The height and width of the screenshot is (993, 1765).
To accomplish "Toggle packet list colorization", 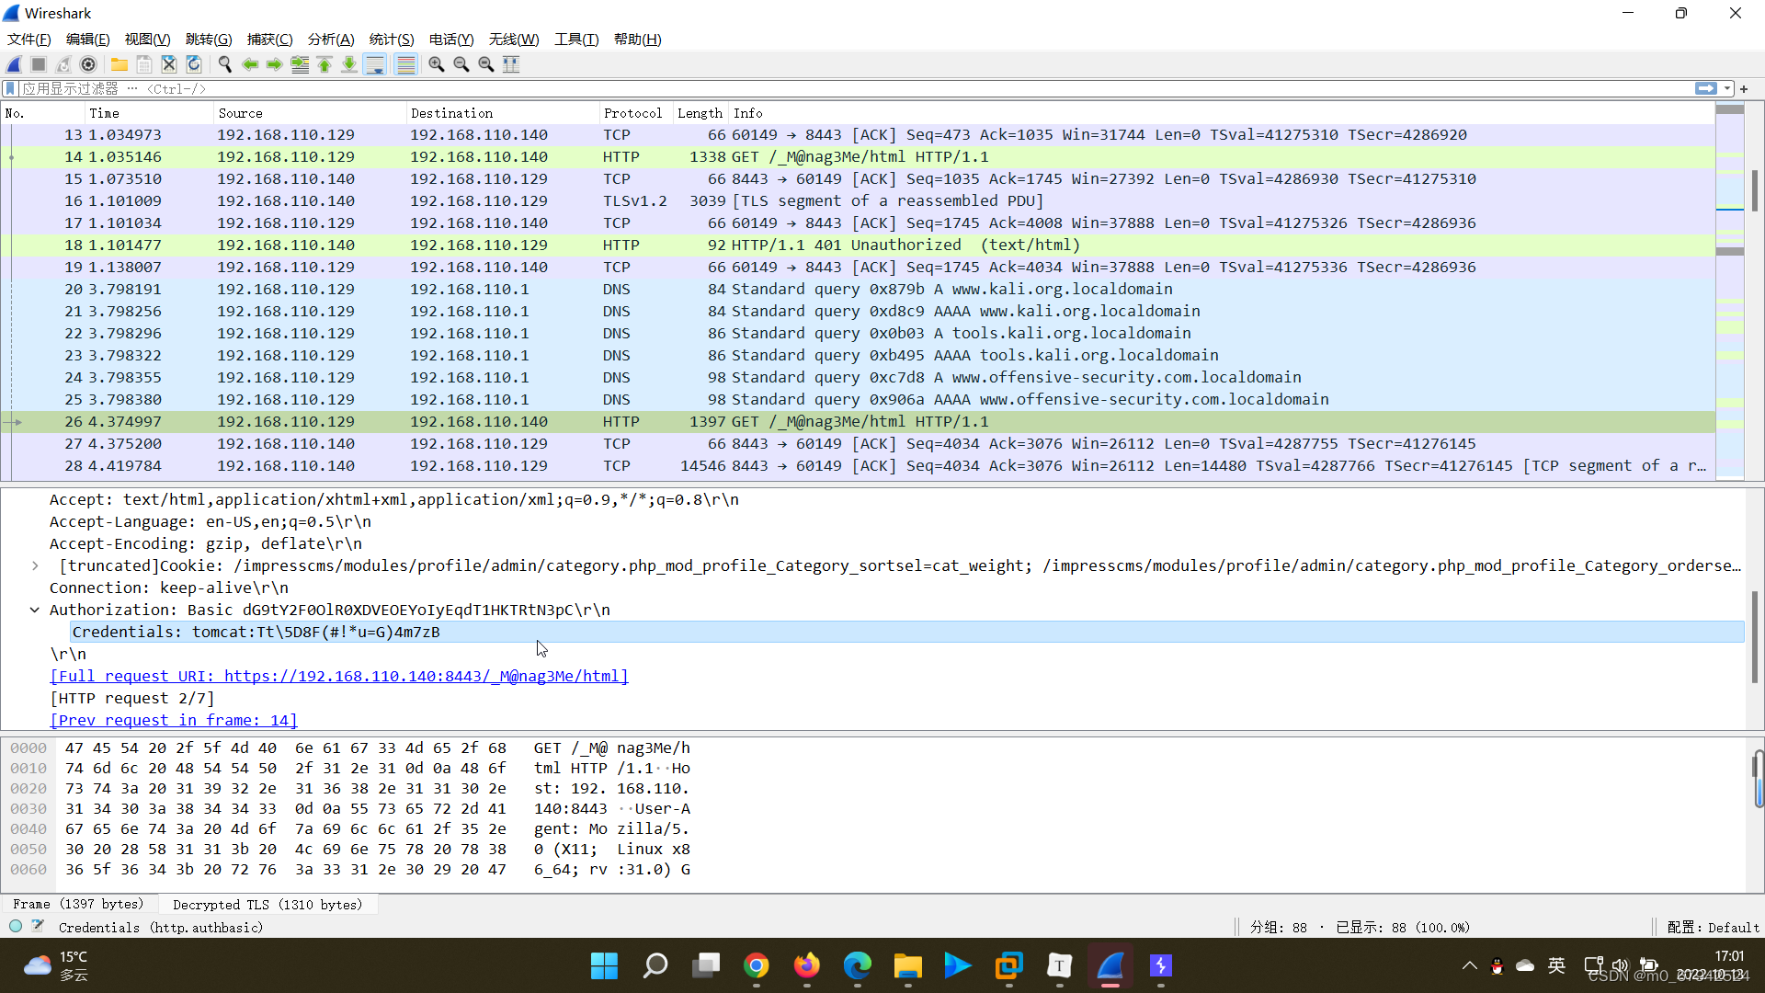I will (405, 64).
